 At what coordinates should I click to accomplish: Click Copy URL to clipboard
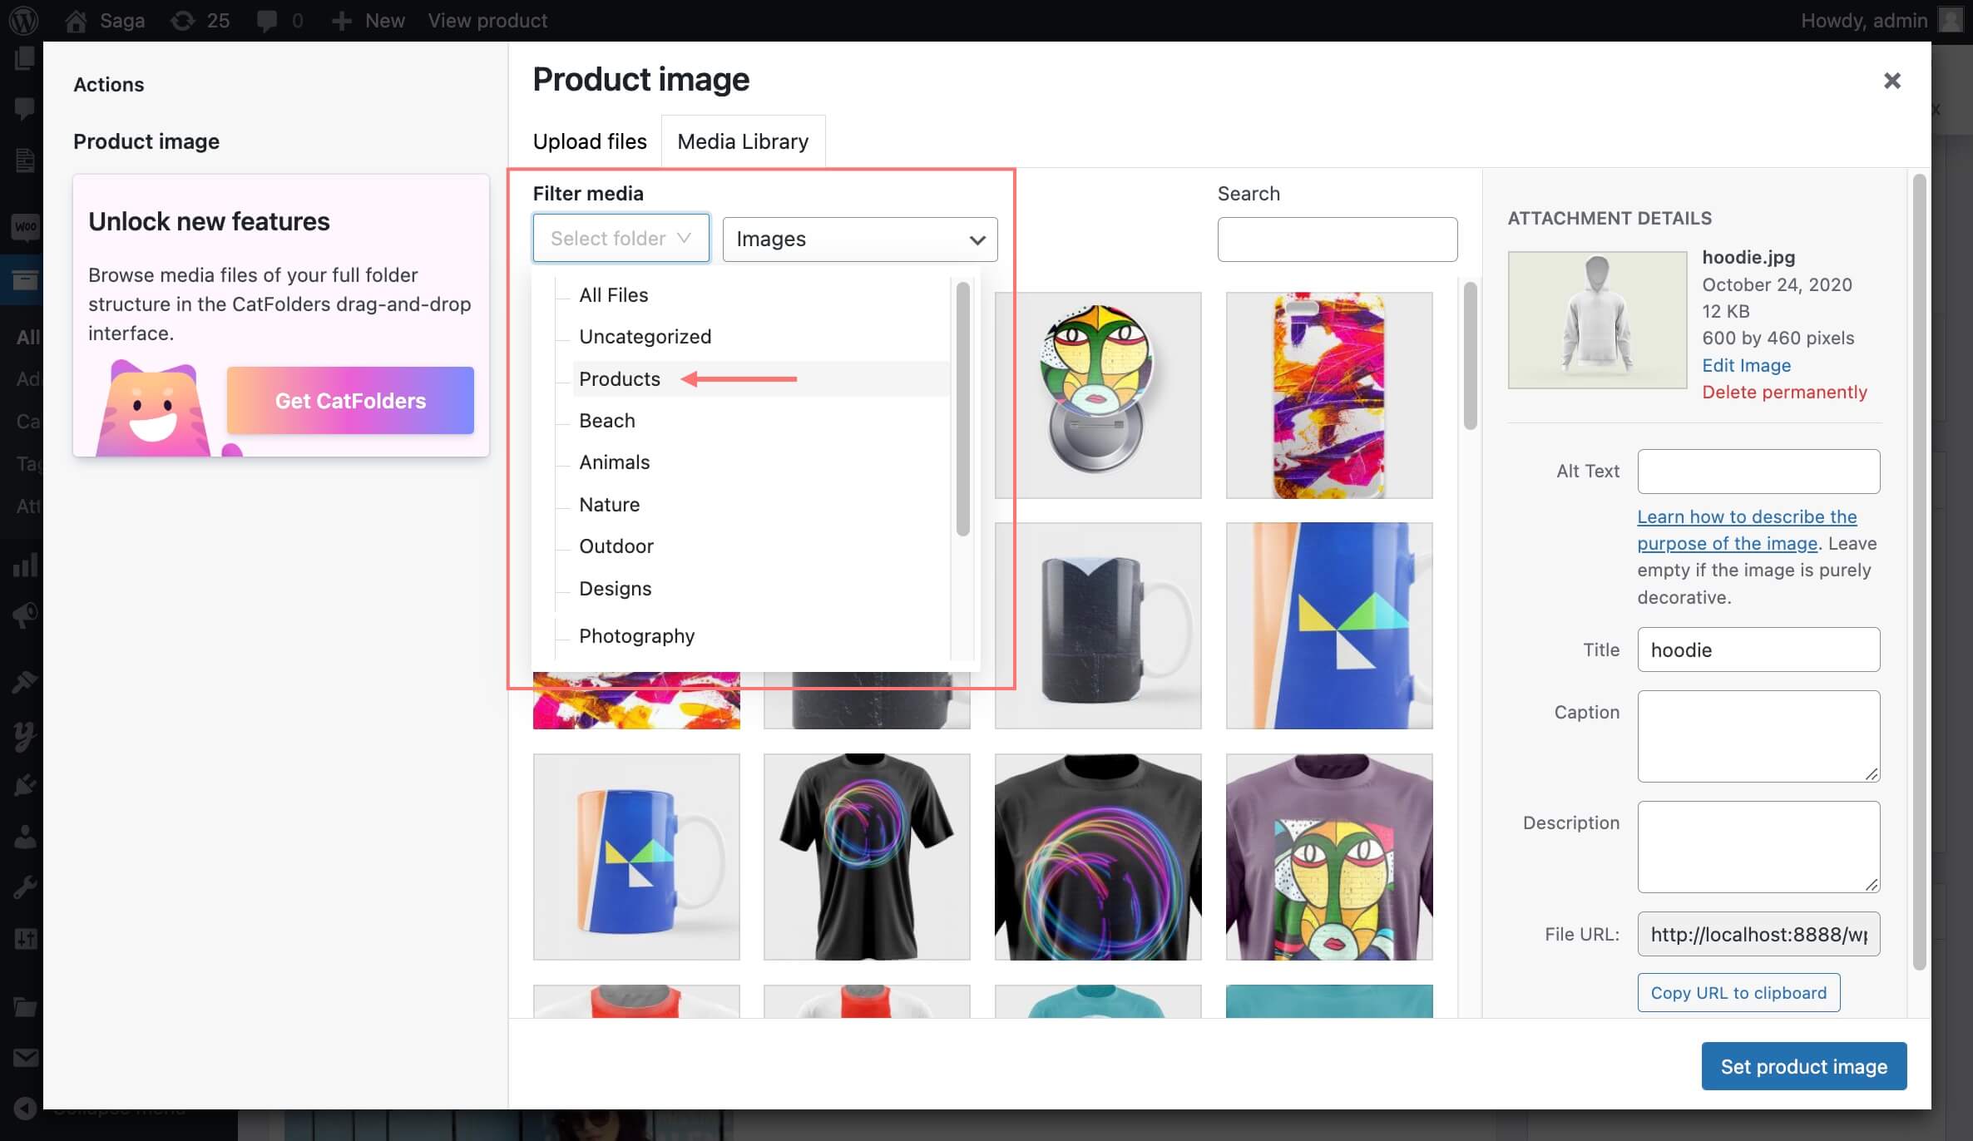coord(1738,992)
